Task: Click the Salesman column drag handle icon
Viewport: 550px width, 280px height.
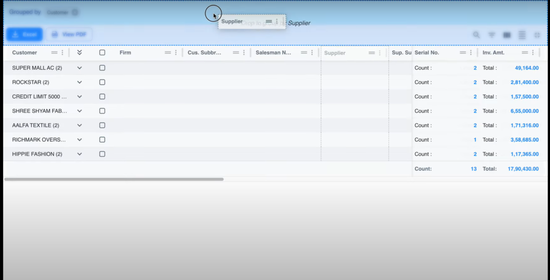Action: coord(304,53)
